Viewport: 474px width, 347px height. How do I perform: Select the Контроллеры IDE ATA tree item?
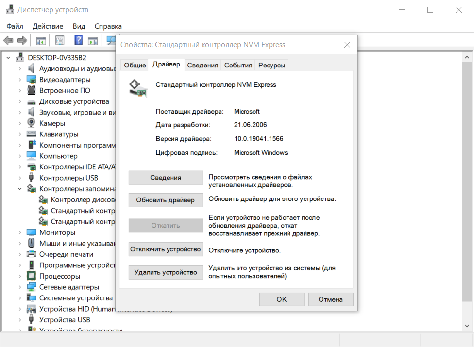coord(72,166)
